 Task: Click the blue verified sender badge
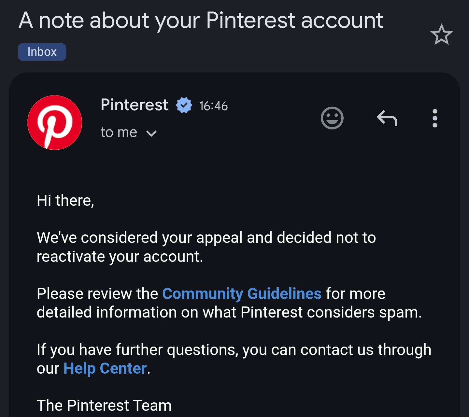click(x=184, y=105)
